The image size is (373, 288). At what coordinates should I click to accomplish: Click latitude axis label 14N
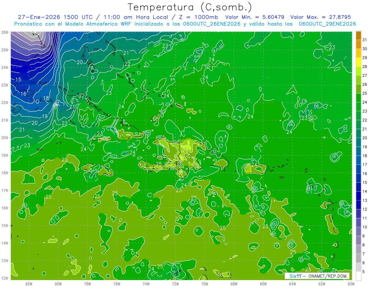[4, 243]
